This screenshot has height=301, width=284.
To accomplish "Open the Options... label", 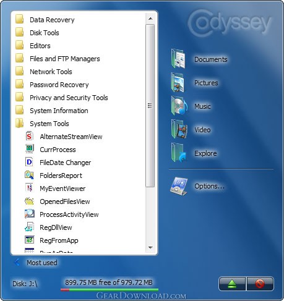I will [209, 186].
